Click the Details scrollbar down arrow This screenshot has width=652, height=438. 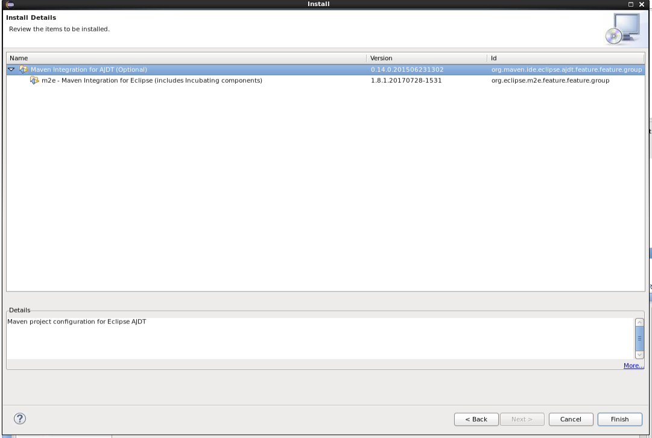(639, 355)
